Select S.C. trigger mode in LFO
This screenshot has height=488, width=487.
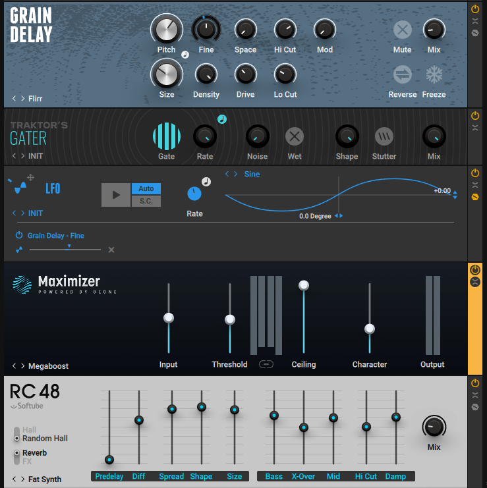pos(146,201)
